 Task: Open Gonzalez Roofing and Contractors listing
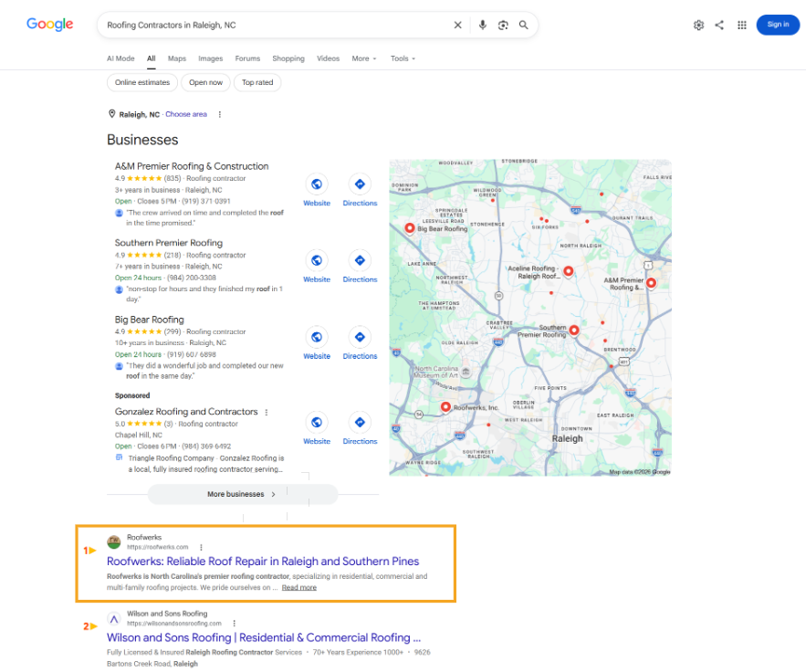pyautogui.click(x=186, y=411)
